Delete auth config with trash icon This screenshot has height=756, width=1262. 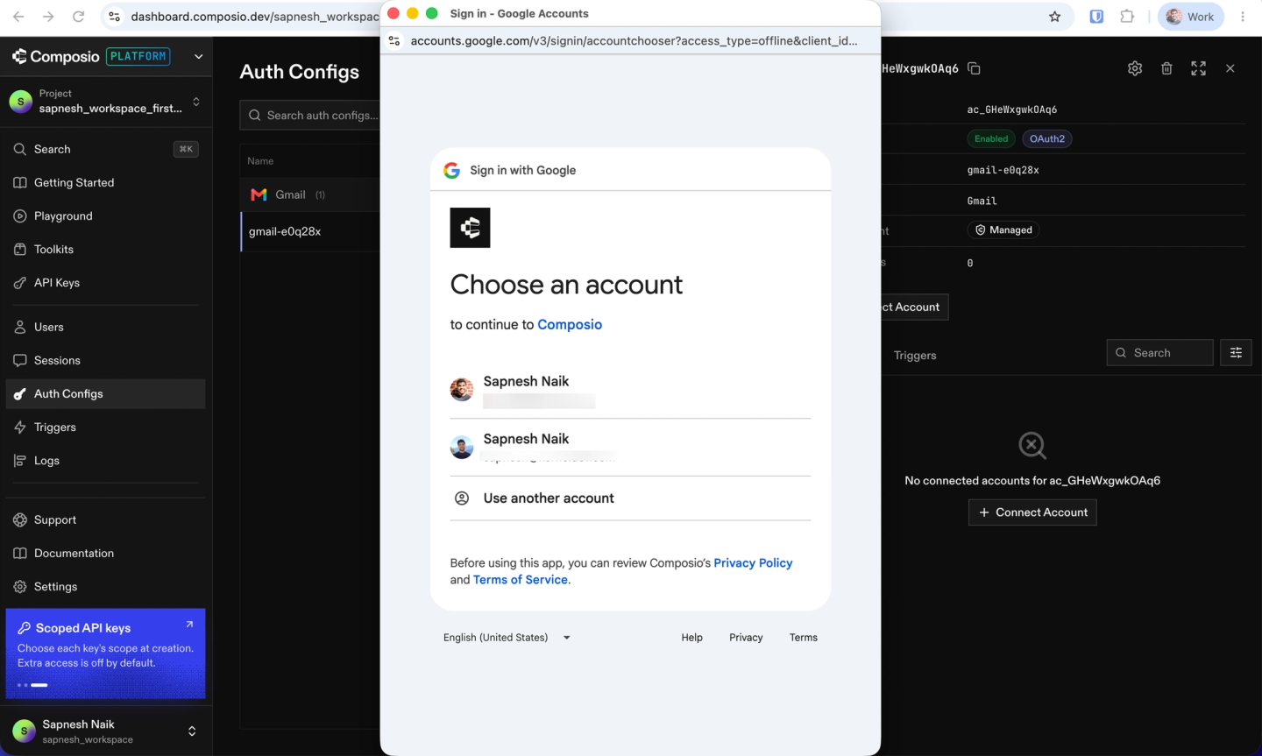[1166, 68]
